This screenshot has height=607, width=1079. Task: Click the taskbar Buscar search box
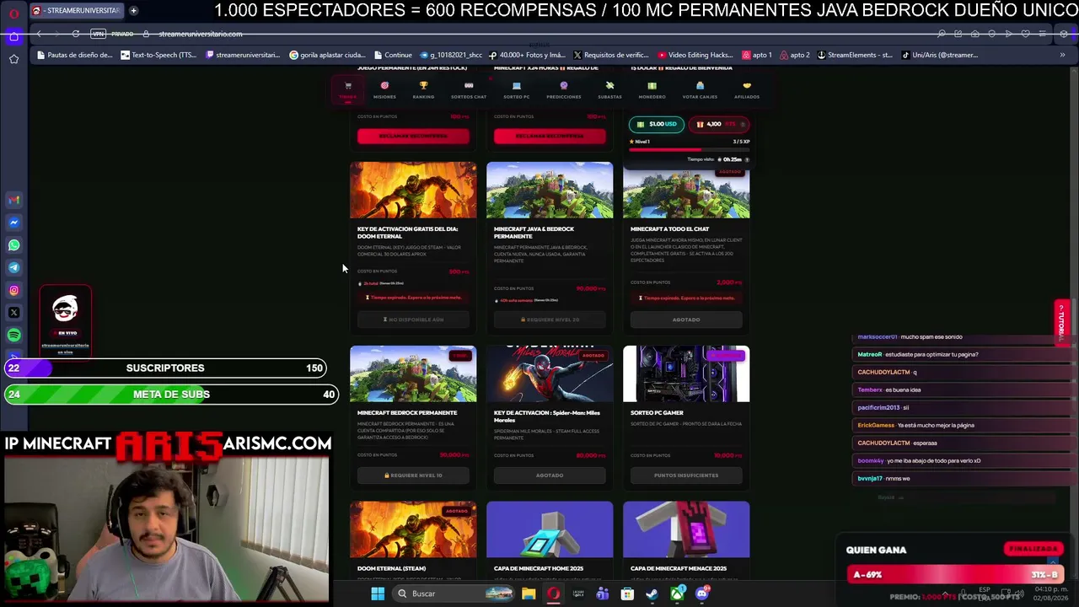point(454,594)
